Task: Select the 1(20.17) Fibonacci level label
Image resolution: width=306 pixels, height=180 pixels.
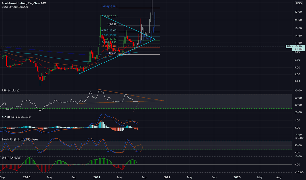Action: point(112,24)
